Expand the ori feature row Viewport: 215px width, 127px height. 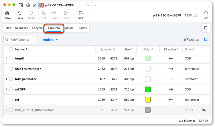[x=6, y=100]
